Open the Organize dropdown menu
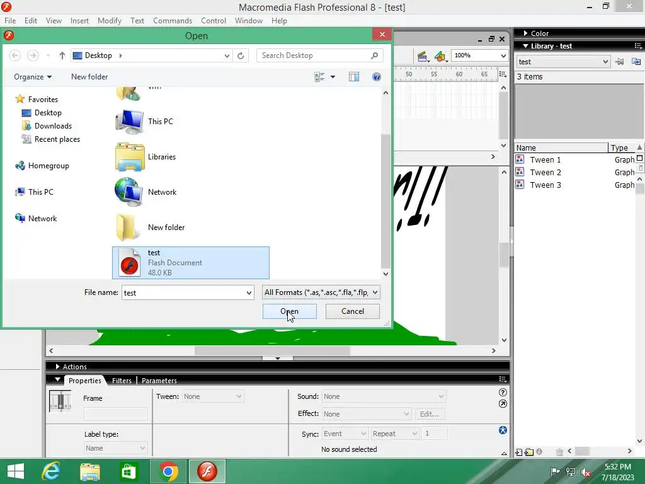Image resolution: width=645 pixels, height=484 pixels. (x=33, y=77)
